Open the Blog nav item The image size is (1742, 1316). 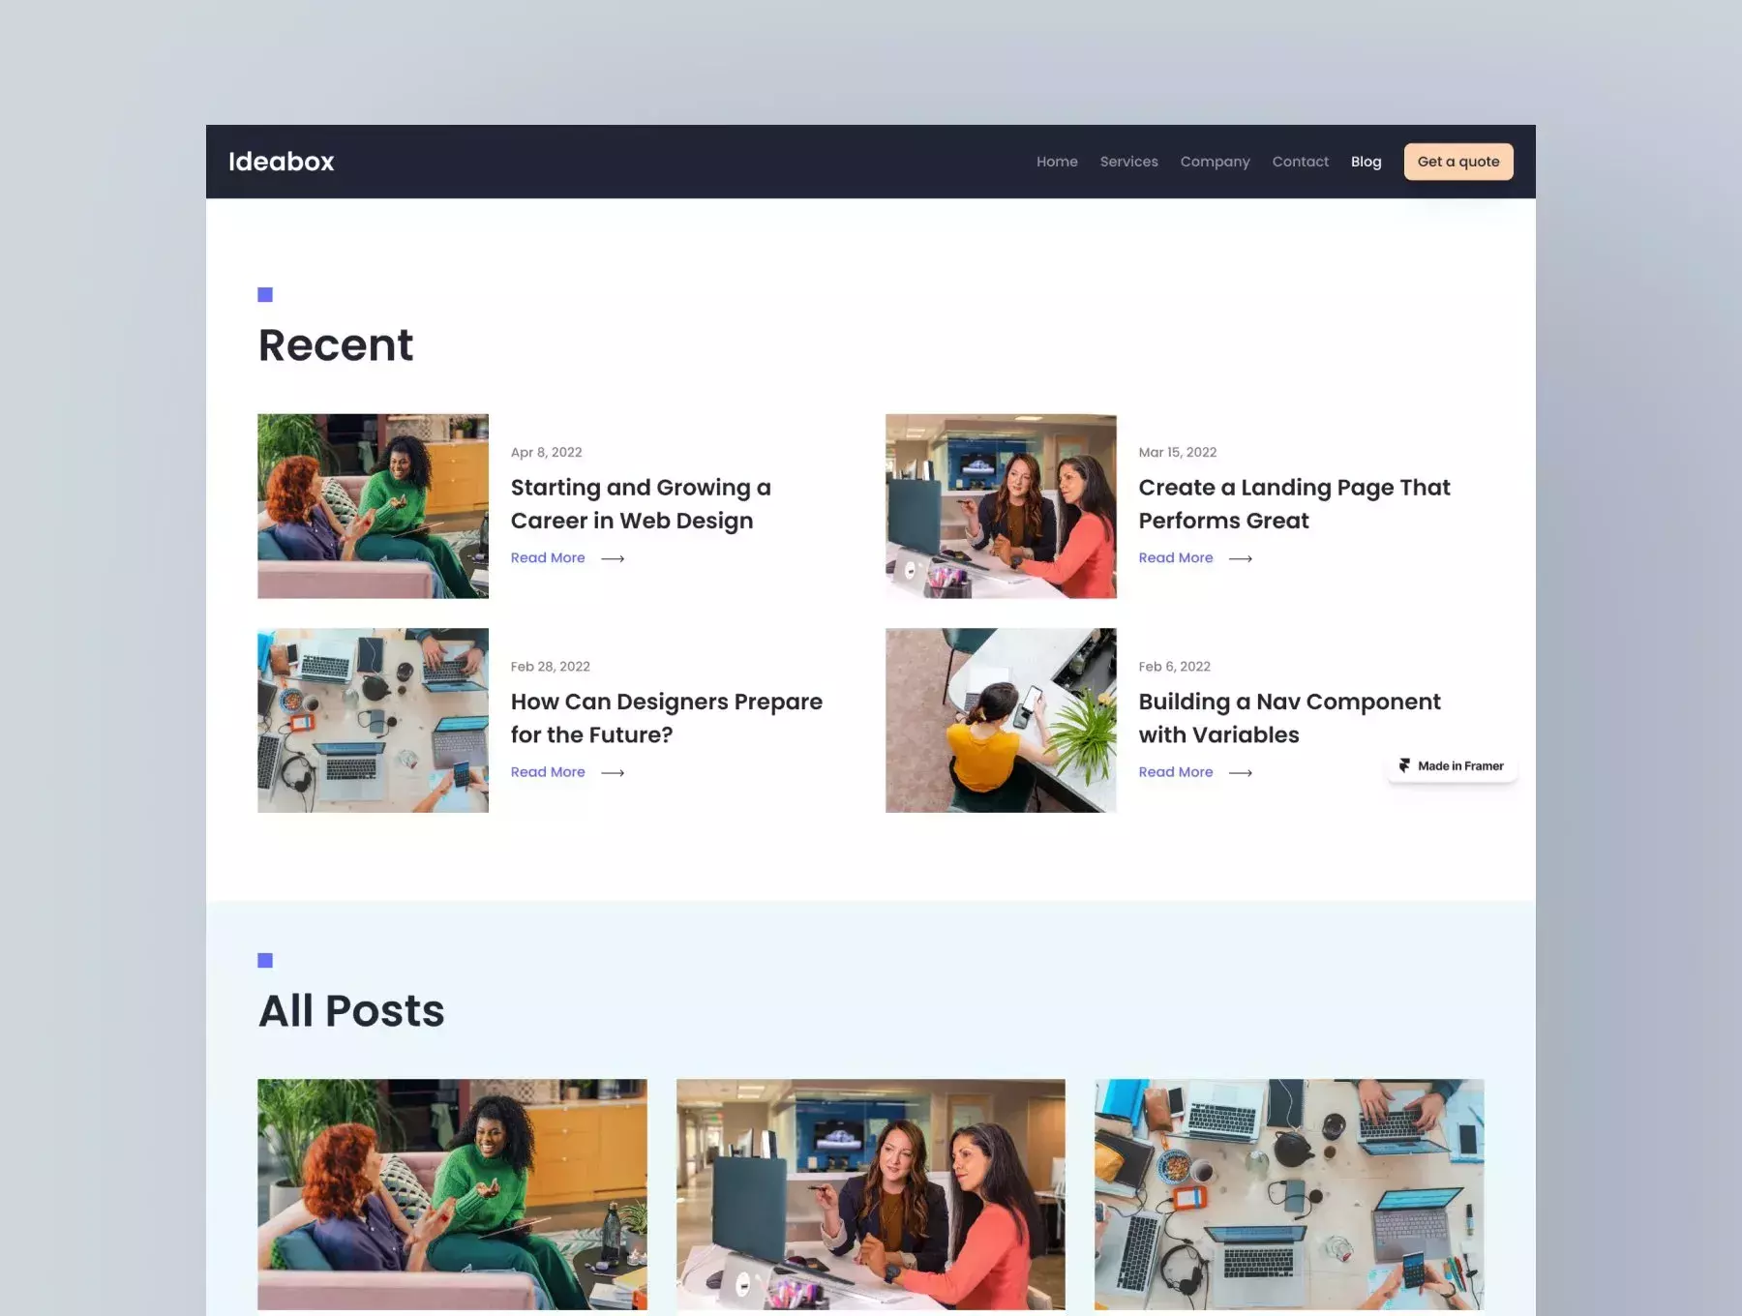point(1366,162)
